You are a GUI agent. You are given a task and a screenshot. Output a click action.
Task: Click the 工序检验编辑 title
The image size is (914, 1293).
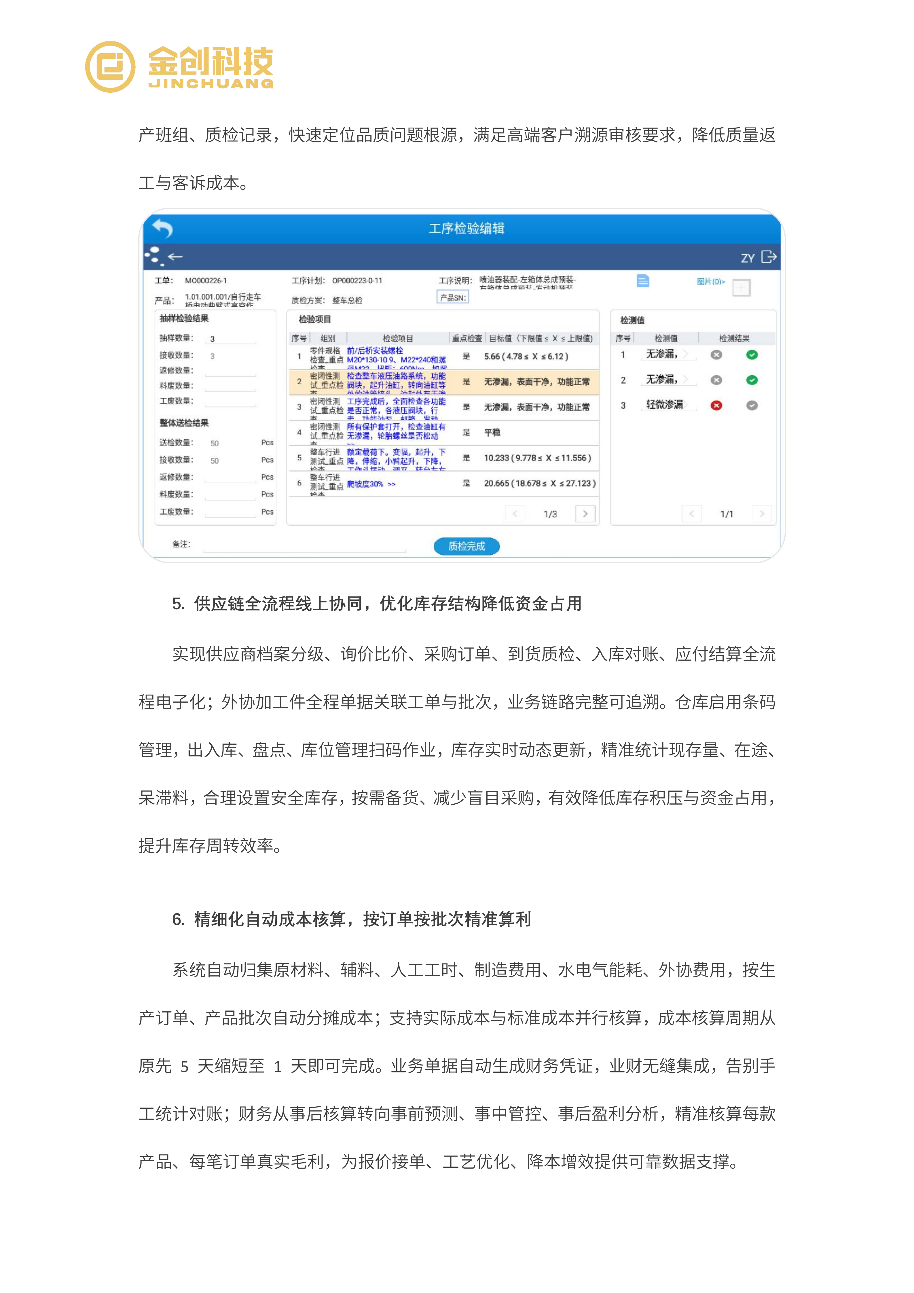click(466, 228)
